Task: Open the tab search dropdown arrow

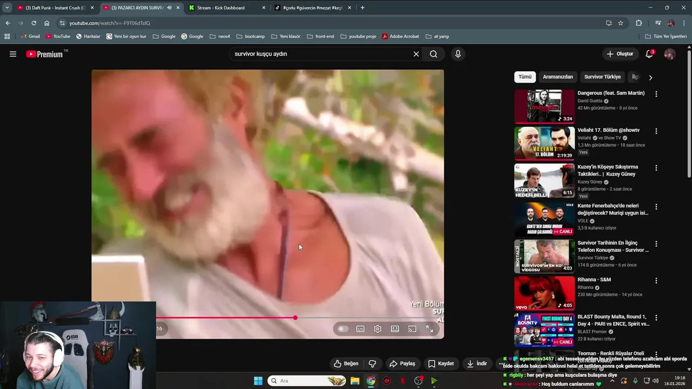Action: coord(6,8)
